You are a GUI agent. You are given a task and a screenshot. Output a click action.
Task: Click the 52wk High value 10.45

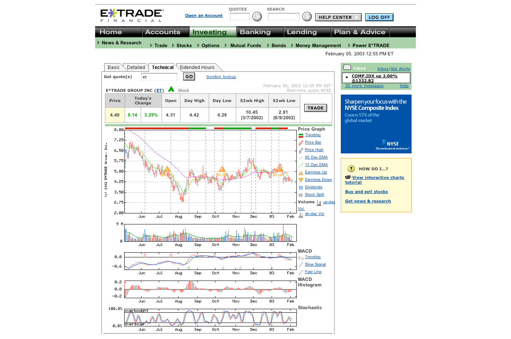point(252,112)
